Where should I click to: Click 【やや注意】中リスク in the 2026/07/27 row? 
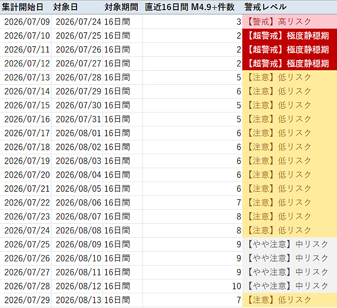pyautogui.click(x=289, y=272)
